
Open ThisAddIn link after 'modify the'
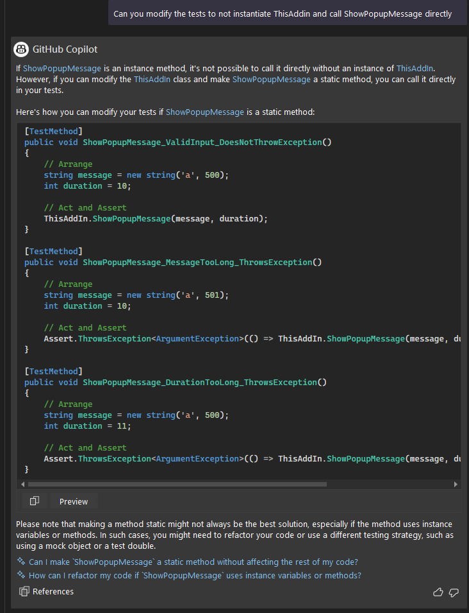click(152, 80)
